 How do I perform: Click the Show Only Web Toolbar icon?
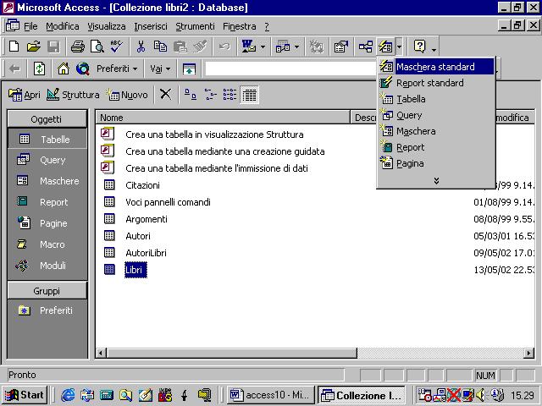(x=189, y=69)
